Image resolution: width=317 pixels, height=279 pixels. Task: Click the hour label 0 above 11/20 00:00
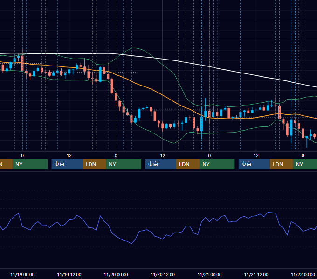click(116, 156)
